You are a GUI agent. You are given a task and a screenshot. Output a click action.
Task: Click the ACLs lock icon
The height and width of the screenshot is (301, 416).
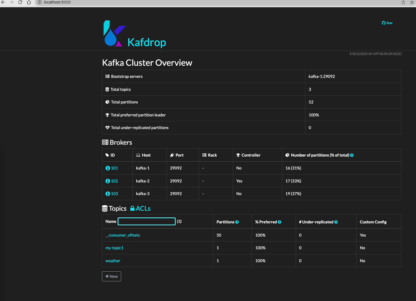click(132, 208)
